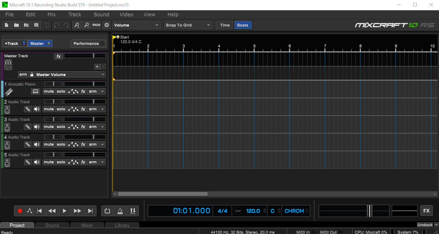Click the Start marker flag on timeline
The image size is (439, 234).
114,37
